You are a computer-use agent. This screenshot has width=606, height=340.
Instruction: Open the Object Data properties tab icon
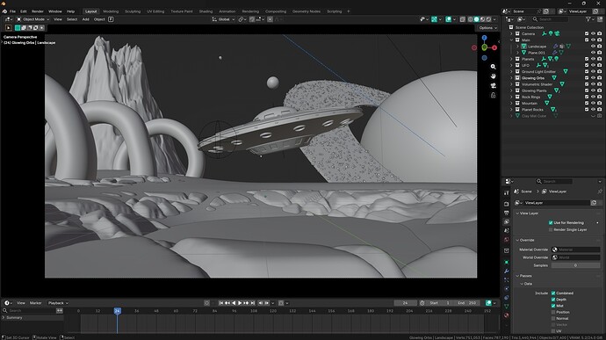click(507, 307)
